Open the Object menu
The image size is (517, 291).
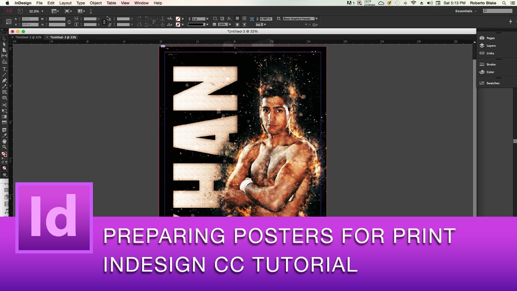(x=95, y=3)
